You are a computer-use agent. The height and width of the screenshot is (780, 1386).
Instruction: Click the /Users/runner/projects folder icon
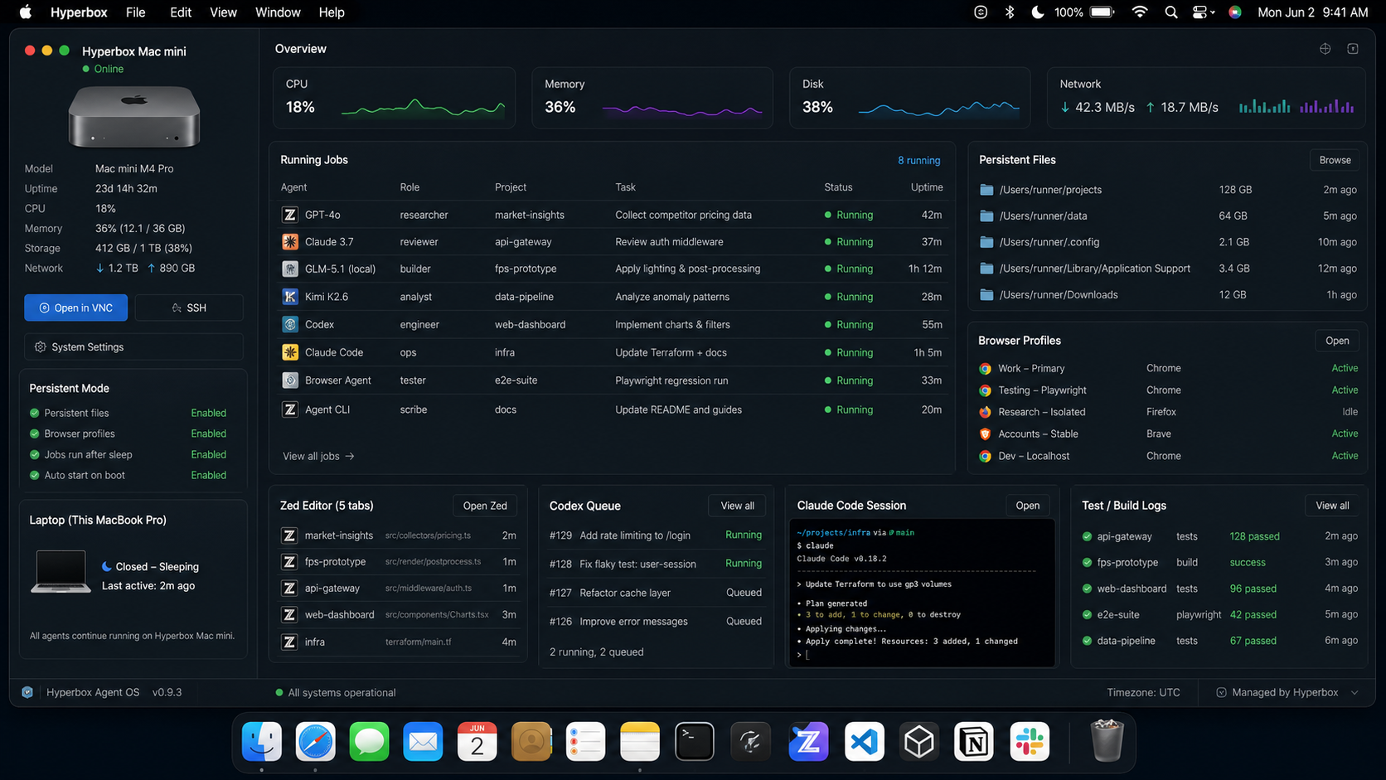[x=986, y=190]
